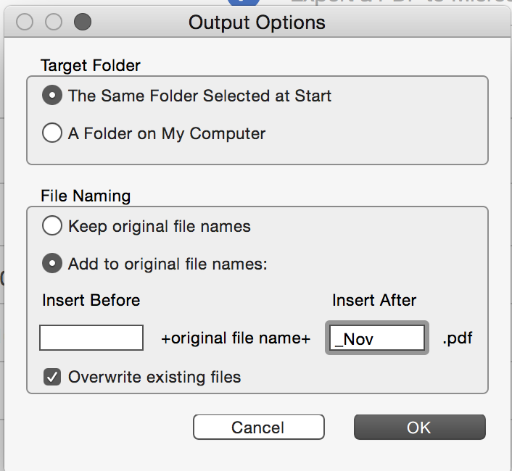512x471 pixels.
Task: Uncheck 'Overwrite existing files' checkbox
Action: [52, 377]
